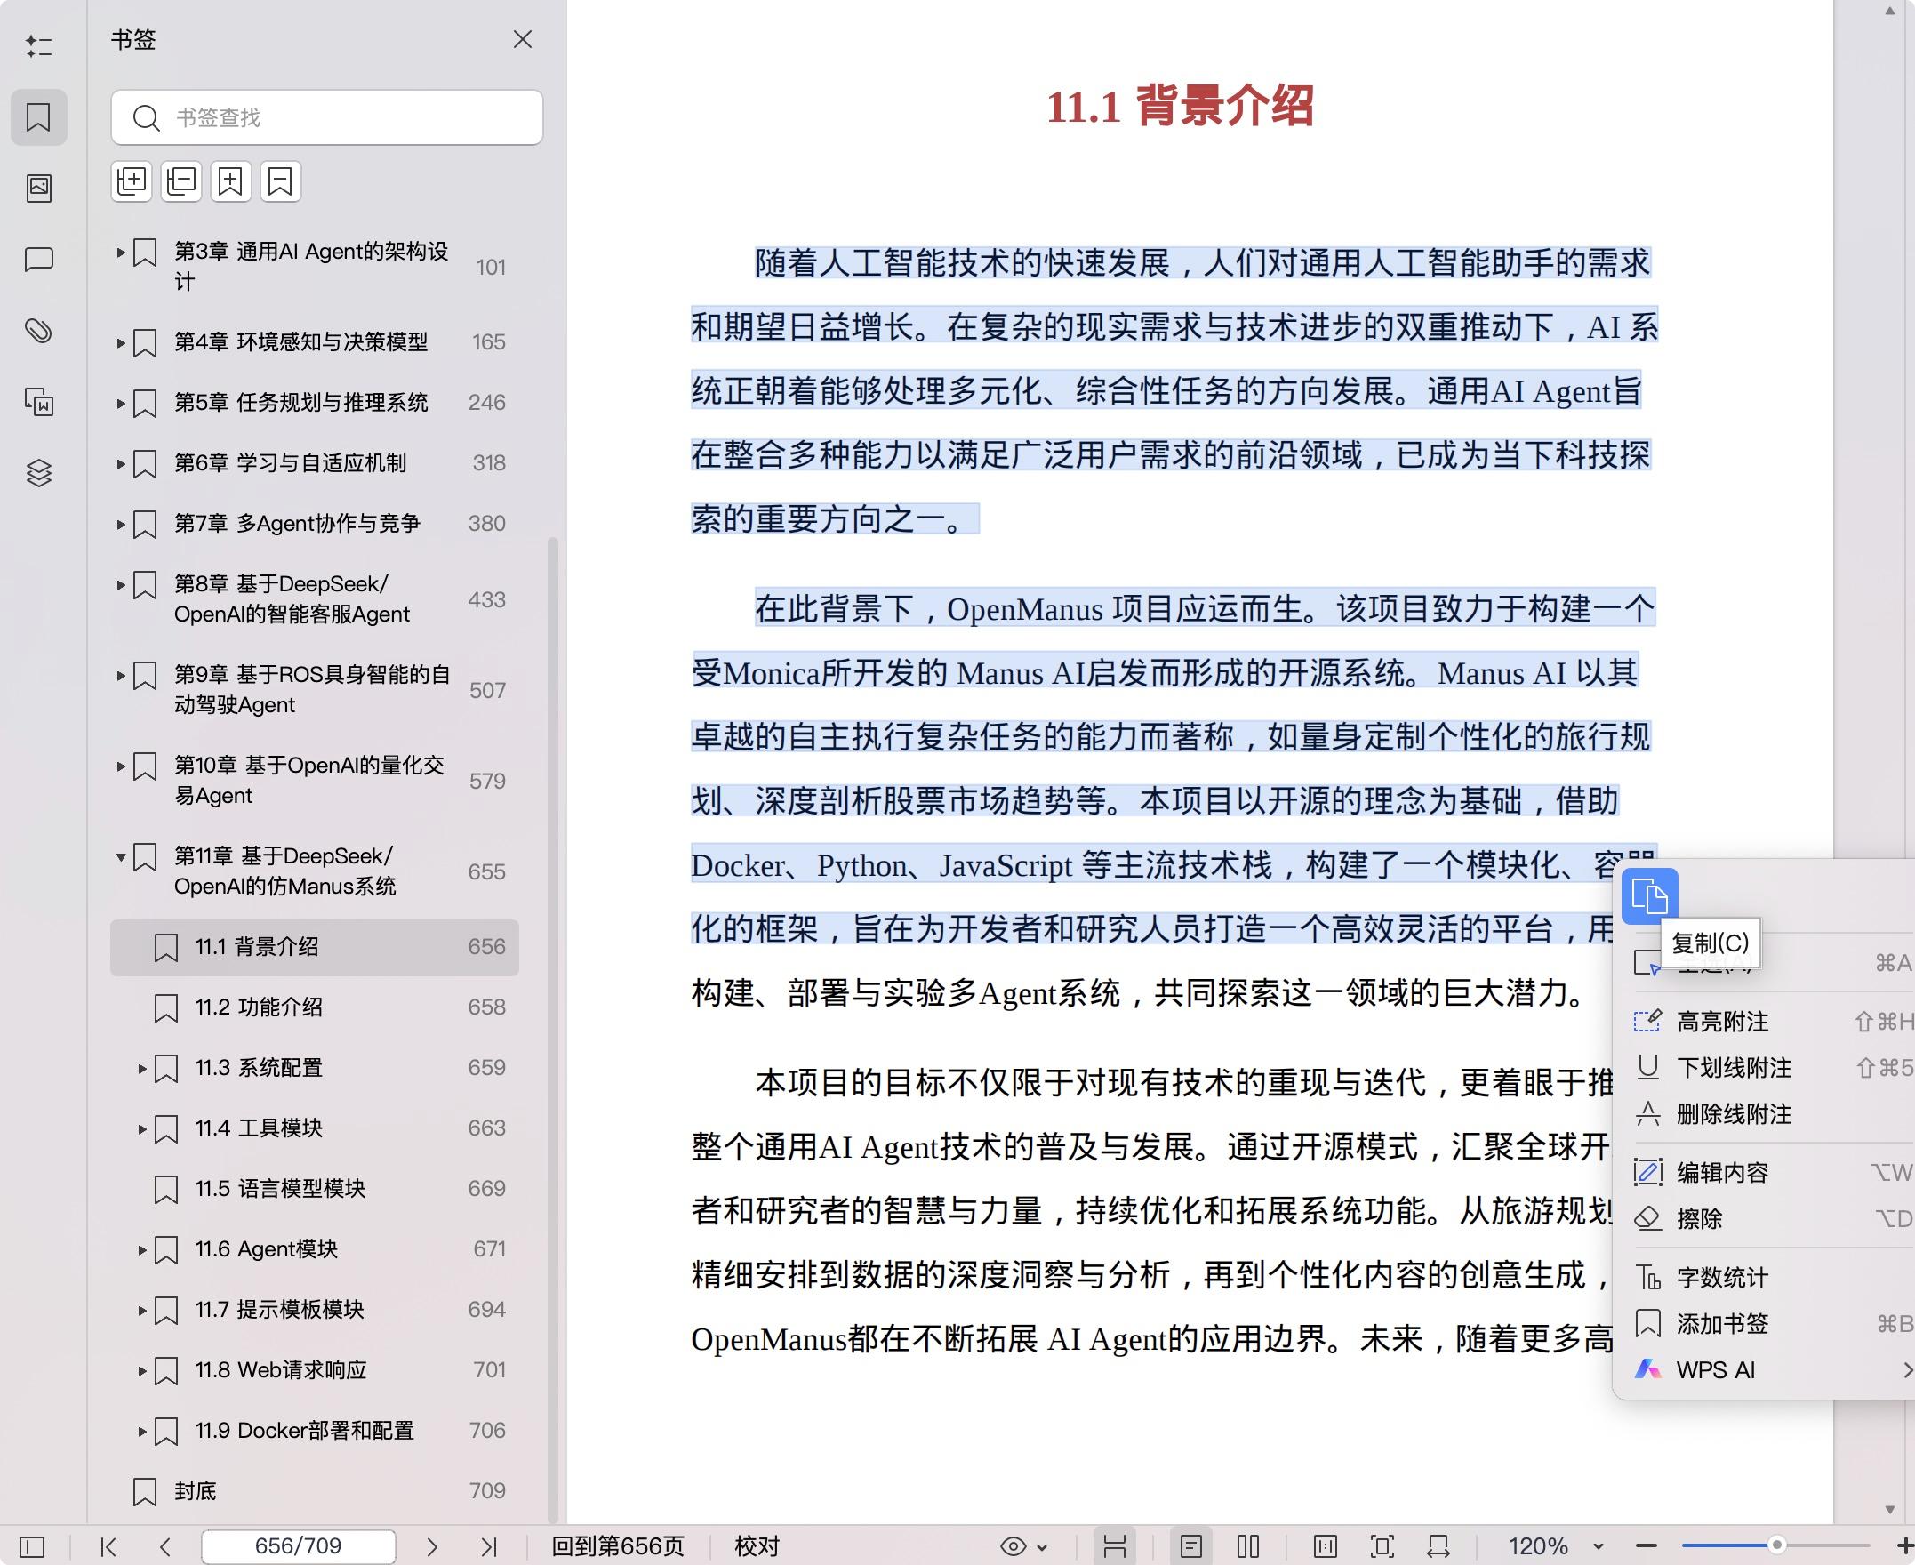Viewport: 1915px width, 1565px height.
Task: Zoom out with the minus button
Action: coord(1647,1547)
